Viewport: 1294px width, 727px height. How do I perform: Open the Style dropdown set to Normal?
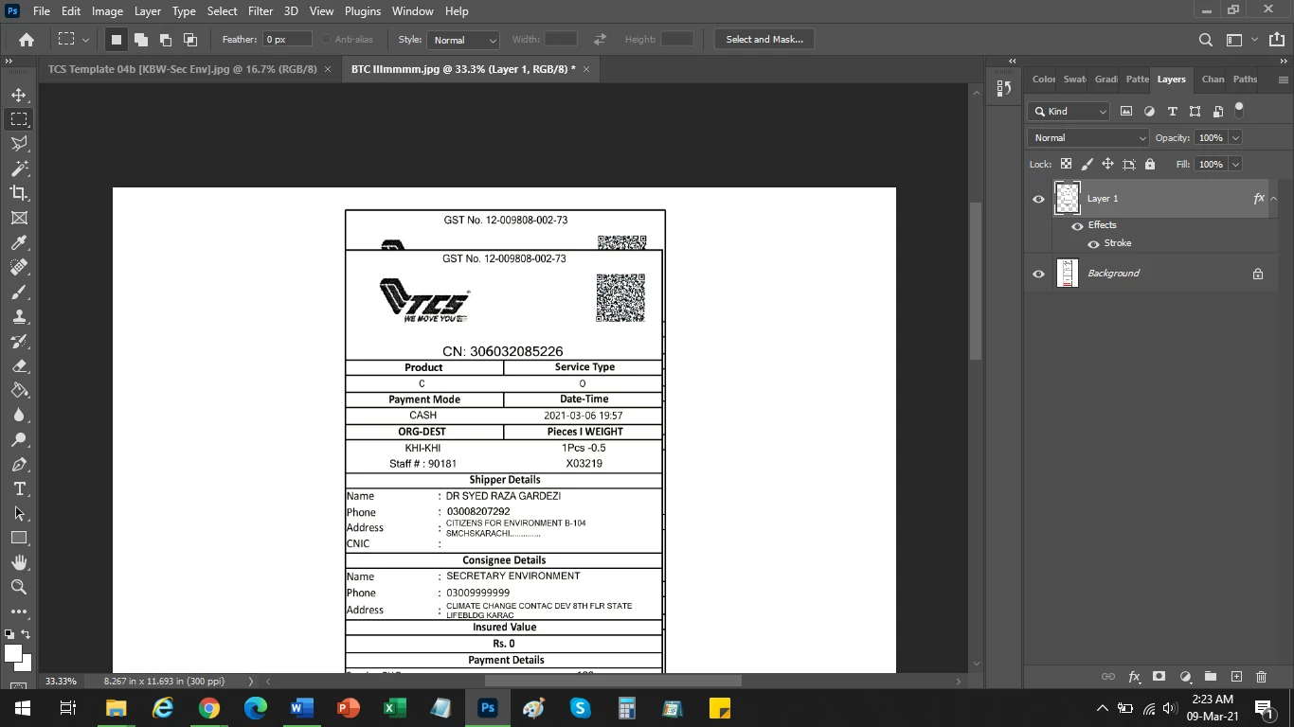463,40
